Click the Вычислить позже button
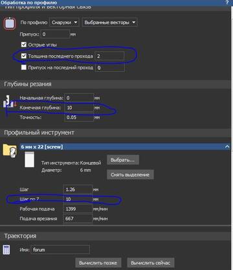 coord(98,263)
